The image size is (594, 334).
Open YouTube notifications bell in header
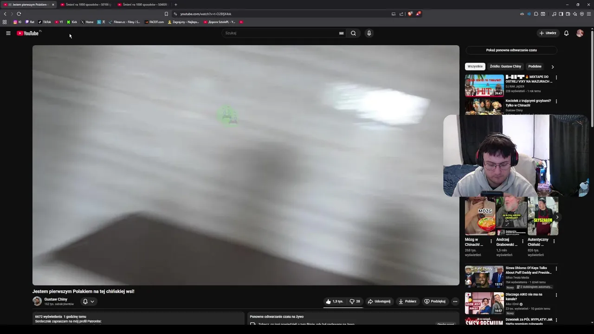coord(566,33)
